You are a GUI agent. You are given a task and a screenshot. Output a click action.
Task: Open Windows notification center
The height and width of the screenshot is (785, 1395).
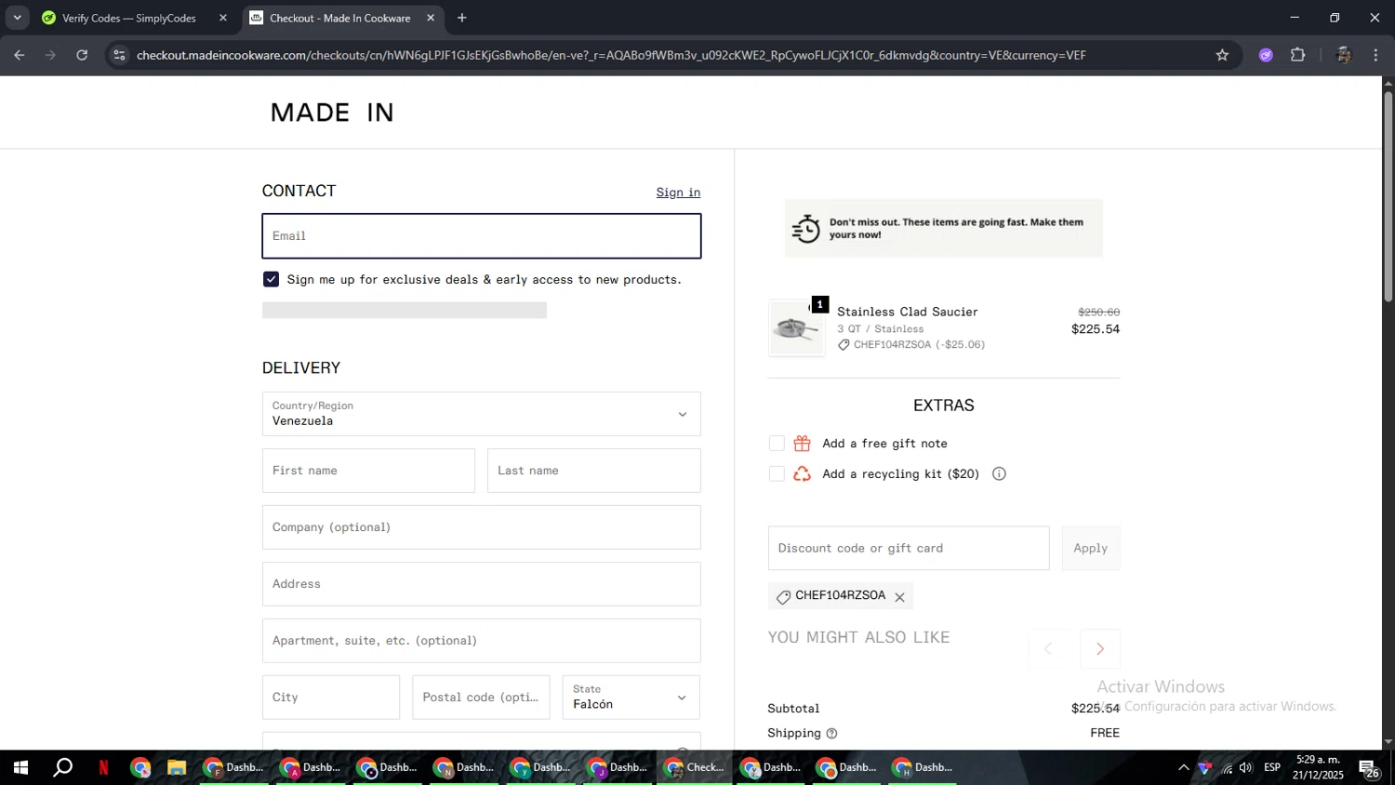tap(1369, 768)
